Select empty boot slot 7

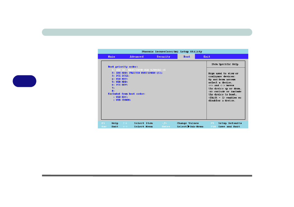point(113,88)
